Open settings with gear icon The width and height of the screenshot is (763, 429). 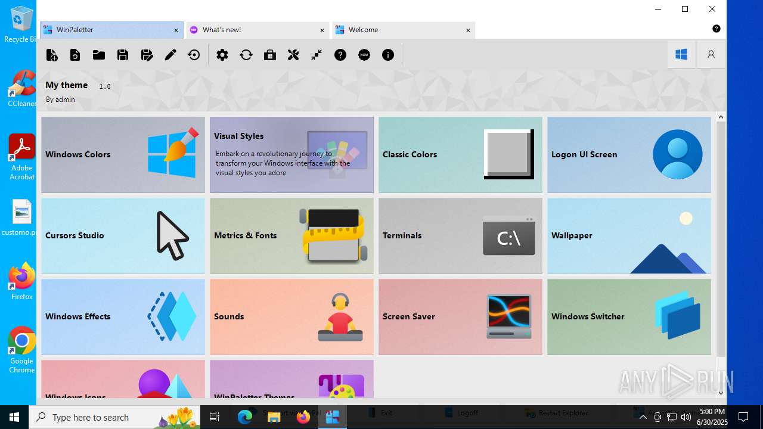(222, 55)
